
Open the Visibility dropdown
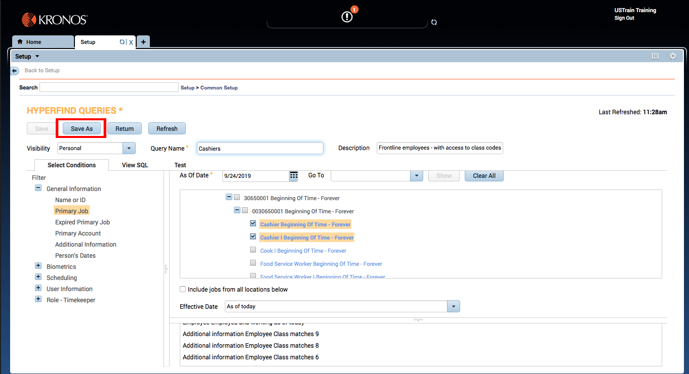pos(129,148)
